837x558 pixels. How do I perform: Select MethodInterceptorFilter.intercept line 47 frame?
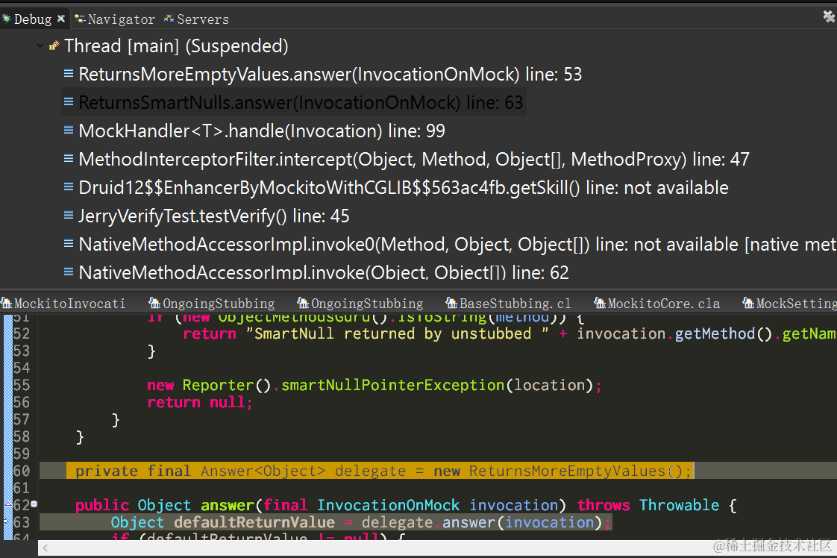(x=414, y=159)
